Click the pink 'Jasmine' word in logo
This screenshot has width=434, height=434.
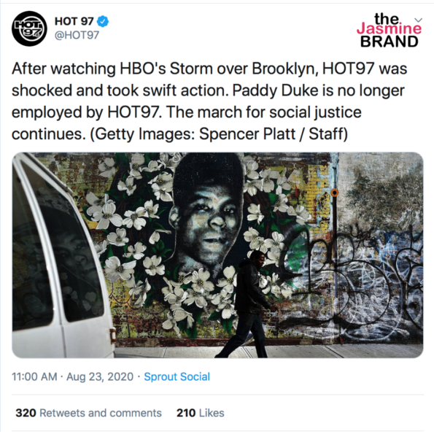coord(389,29)
